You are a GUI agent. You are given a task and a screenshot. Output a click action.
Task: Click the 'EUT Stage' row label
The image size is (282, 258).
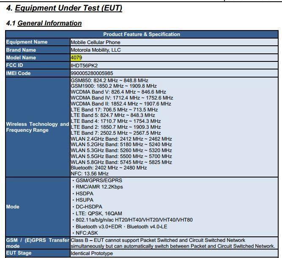[19, 253]
